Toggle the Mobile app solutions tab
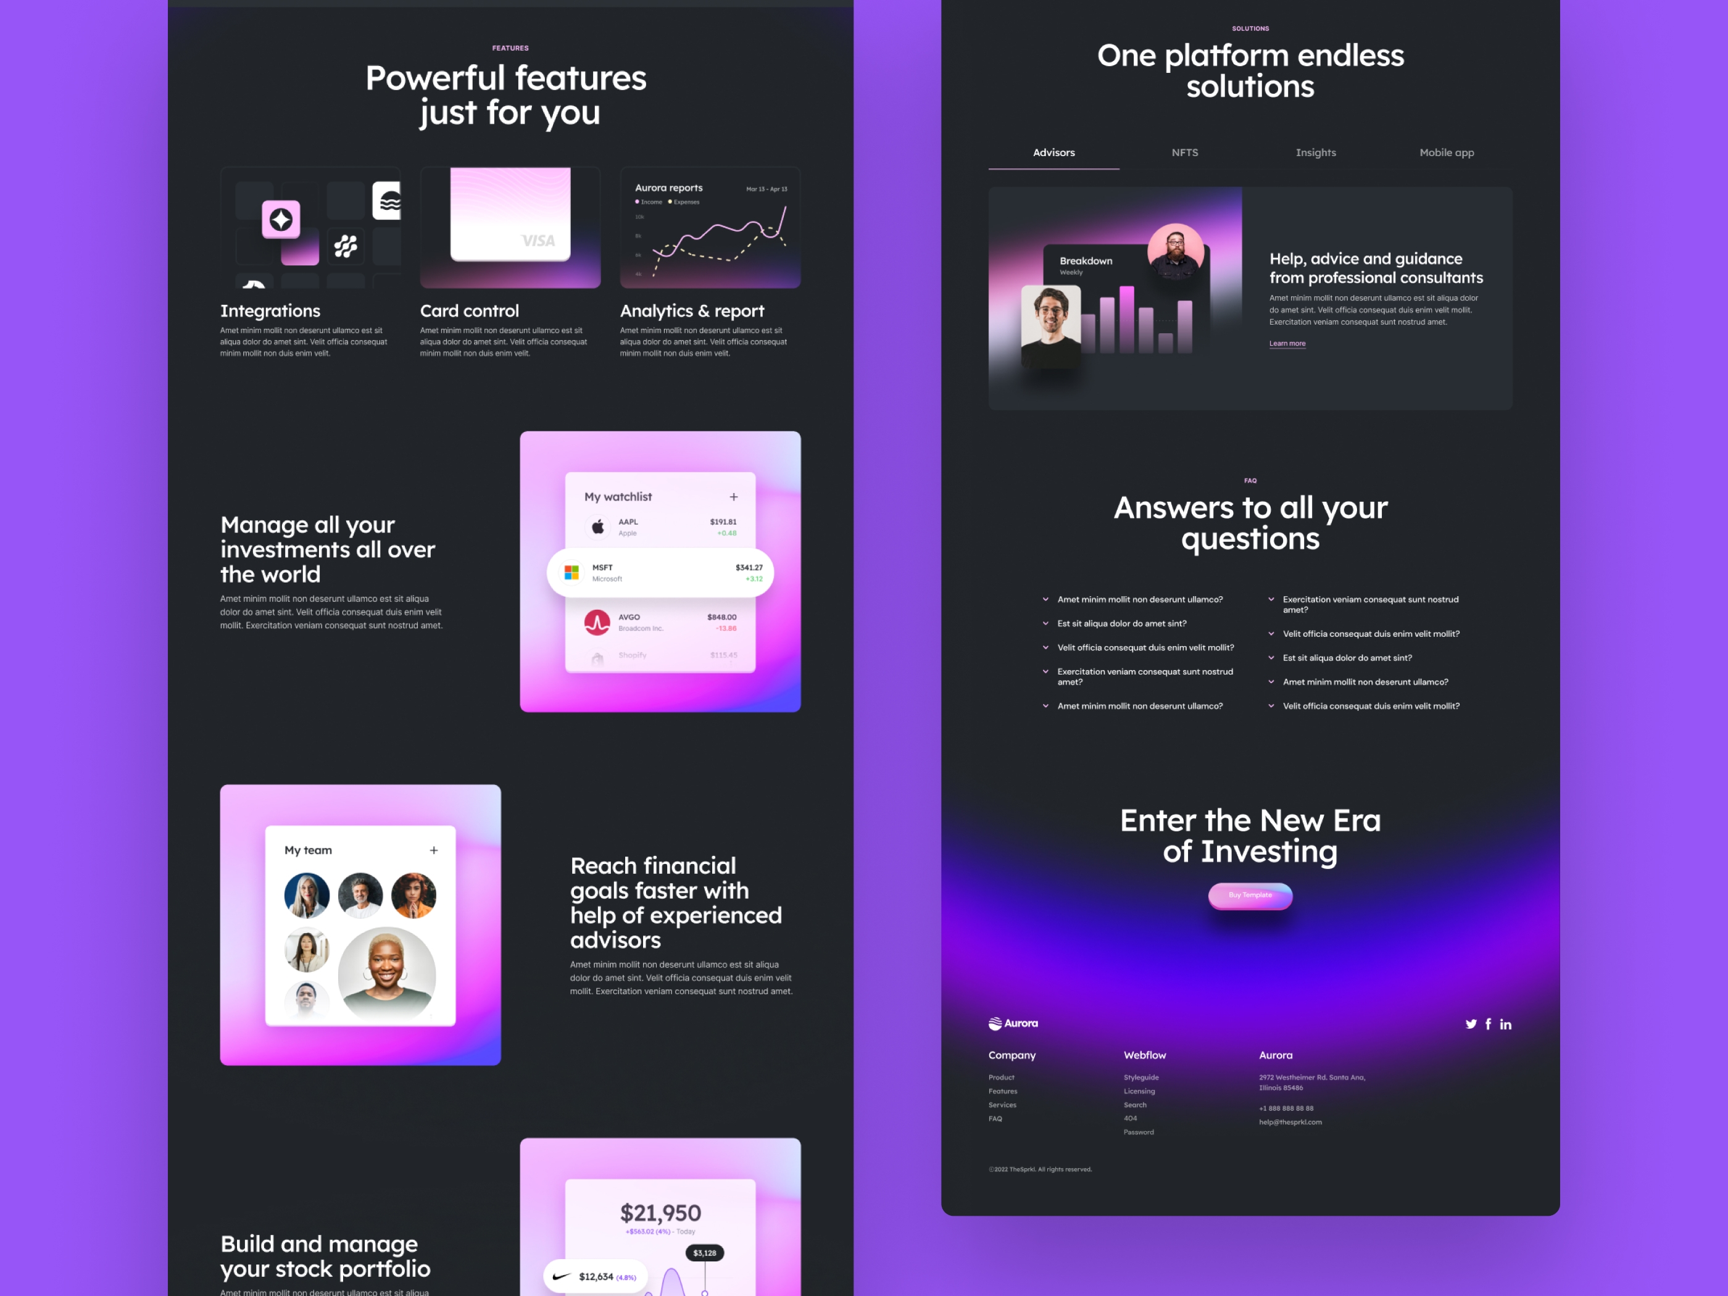1728x1296 pixels. point(1447,152)
